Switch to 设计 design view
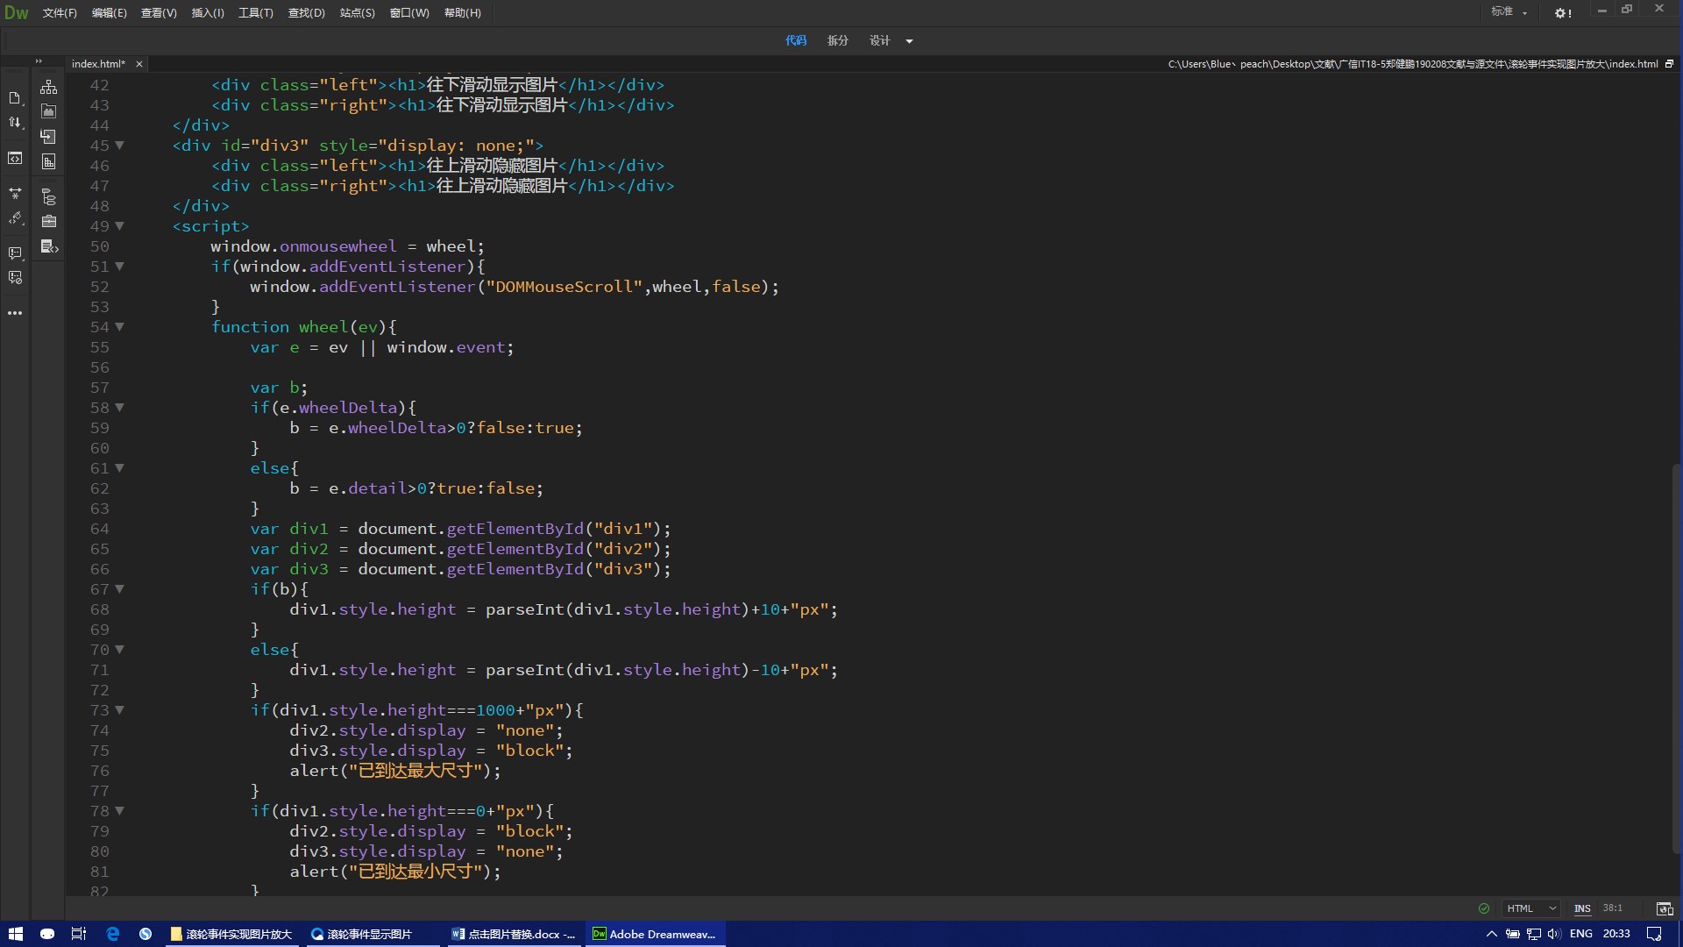 point(879,40)
